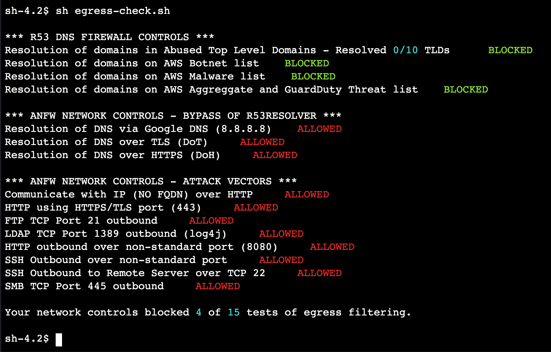551x352 pixels.
Task: Click BLOCKED status for AWS Malware list
Action: pyautogui.click(x=313, y=76)
